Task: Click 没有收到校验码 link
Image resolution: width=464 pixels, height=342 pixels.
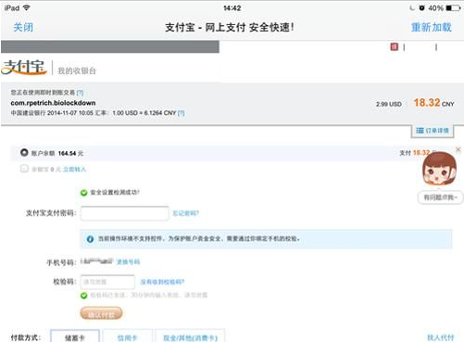Action: (x=162, y=282)
